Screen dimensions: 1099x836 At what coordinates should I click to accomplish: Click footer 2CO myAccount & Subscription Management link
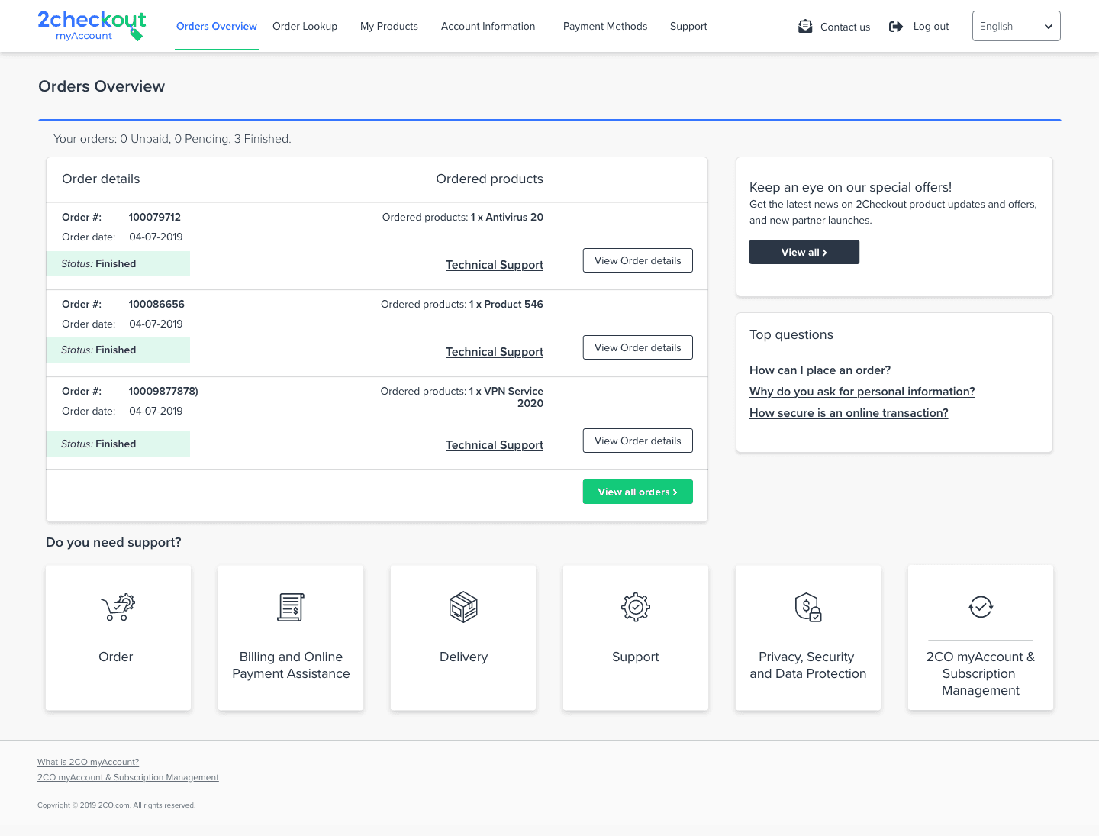pos(128,777)
